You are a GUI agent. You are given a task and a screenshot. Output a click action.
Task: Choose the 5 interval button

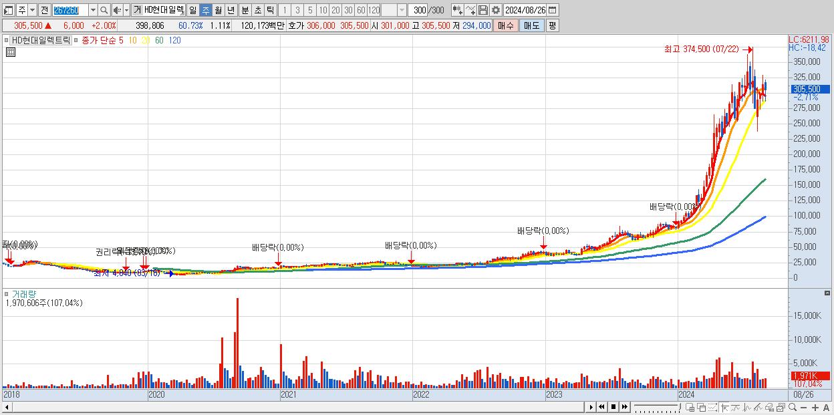point(310,10)
